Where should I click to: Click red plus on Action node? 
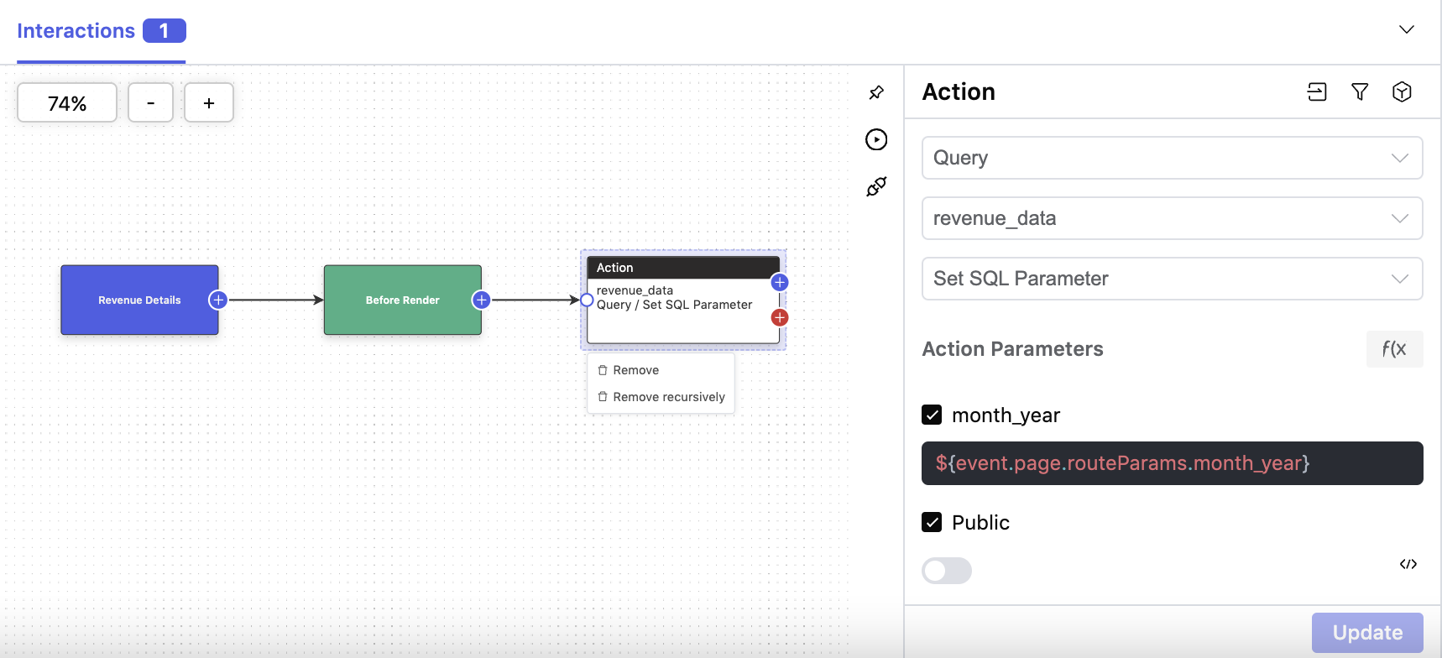click(x=780, y=317)
